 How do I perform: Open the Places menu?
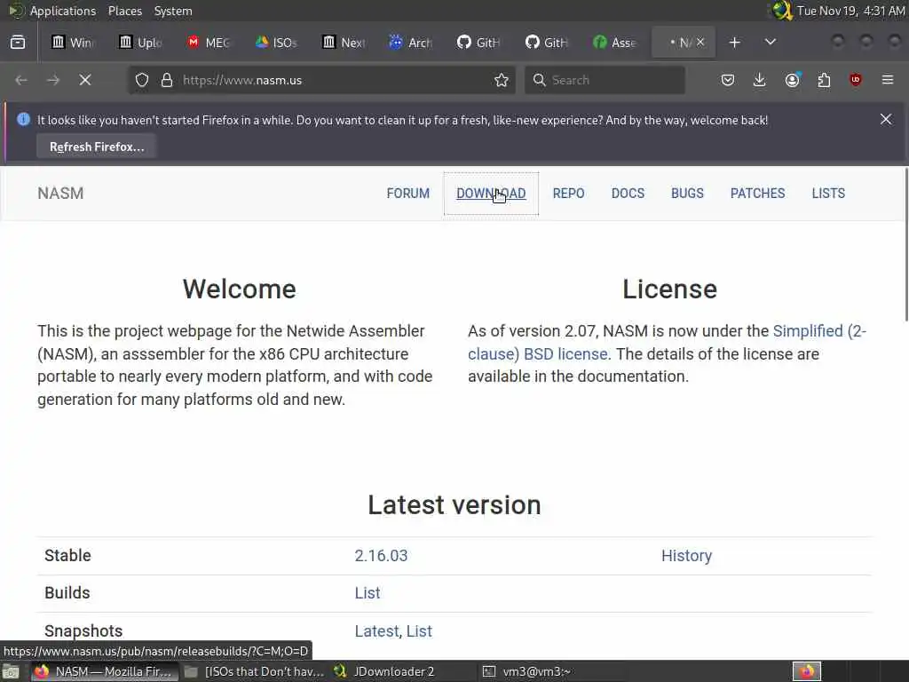click(x=124, y=11)
